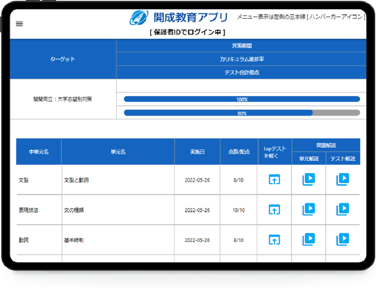
Task: Click the 開成教育アプリ title text
Action: click(191, 18)
